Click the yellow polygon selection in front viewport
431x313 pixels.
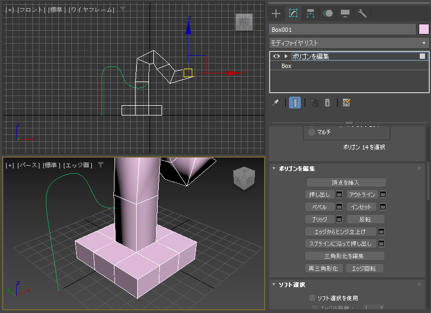[188, 73]
